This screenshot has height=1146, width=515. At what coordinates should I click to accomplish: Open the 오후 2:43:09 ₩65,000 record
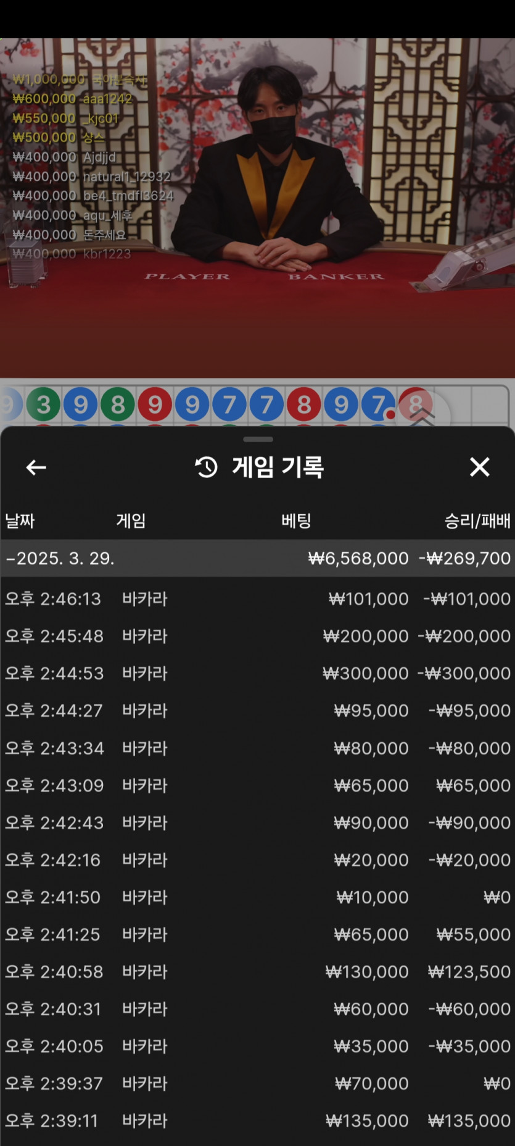tap(257, 785)
